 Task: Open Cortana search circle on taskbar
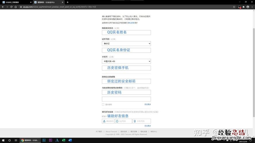[9, 140]
